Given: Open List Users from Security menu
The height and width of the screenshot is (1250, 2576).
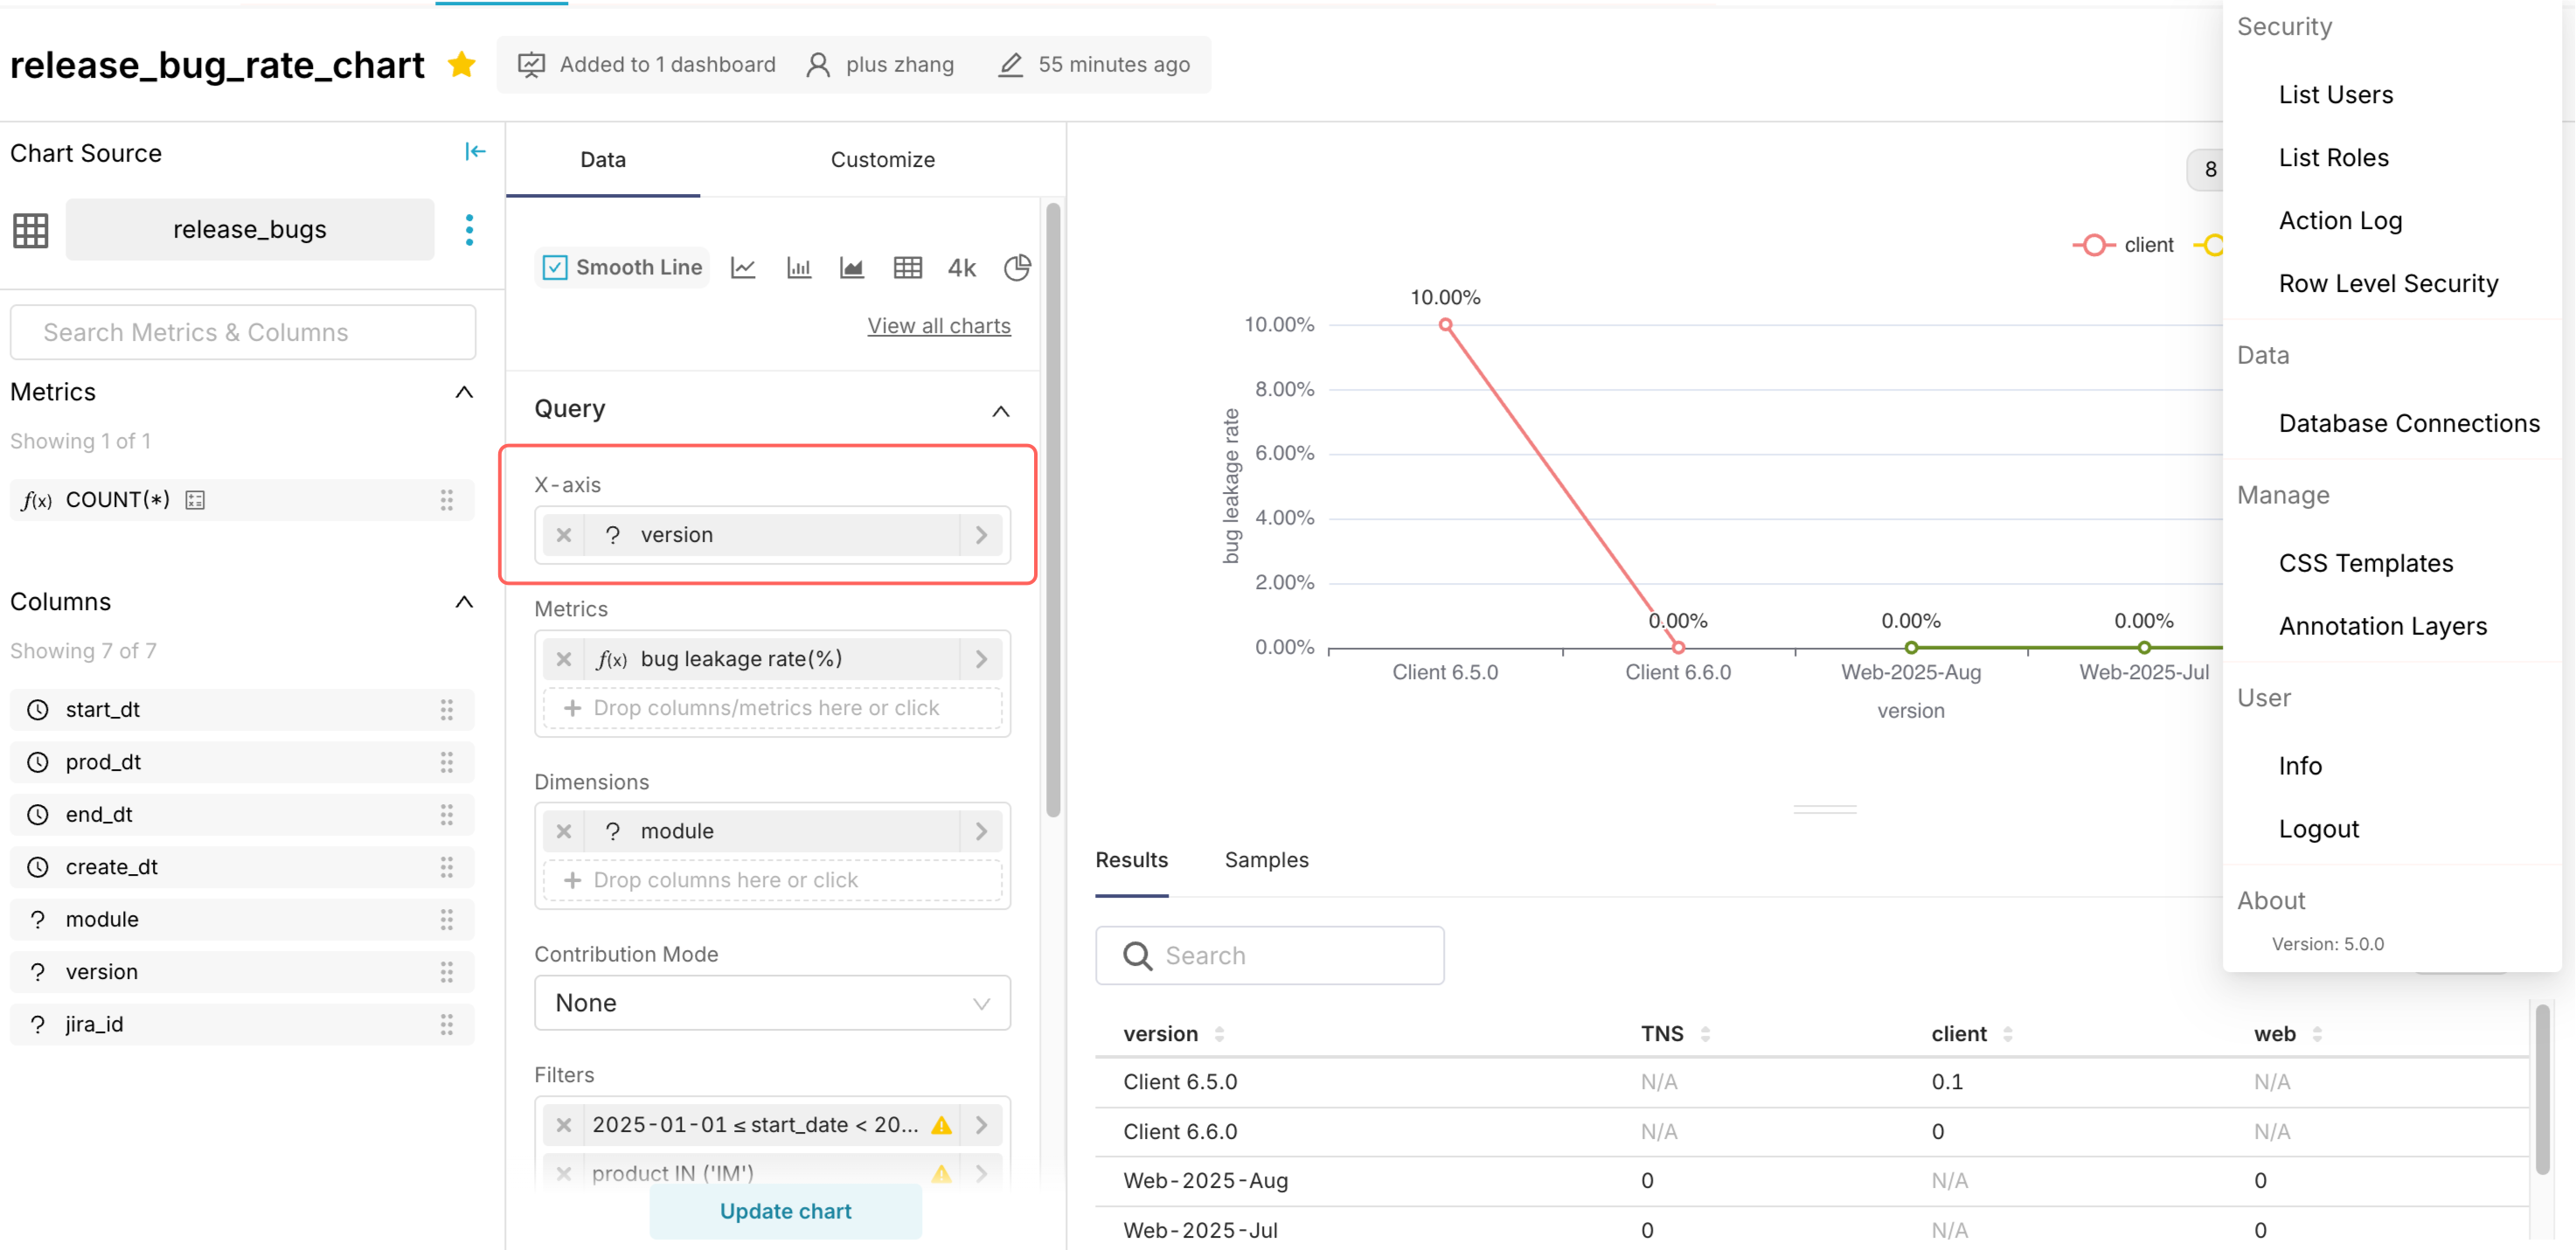Looking at the screenshot, I should [2336, 95].
